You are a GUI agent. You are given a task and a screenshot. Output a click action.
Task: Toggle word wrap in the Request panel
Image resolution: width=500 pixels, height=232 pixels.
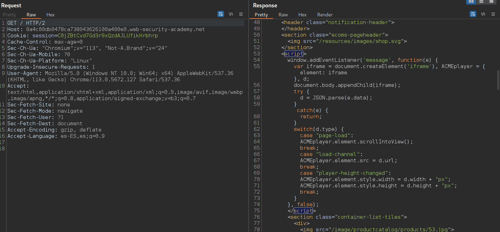coord(221,14)
